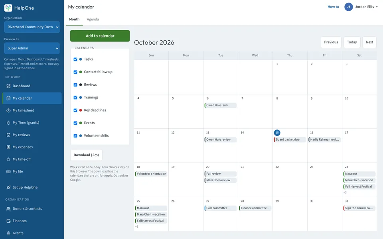
Task: Click the My expenses receipt icon
Action: [x=8, y=147]
